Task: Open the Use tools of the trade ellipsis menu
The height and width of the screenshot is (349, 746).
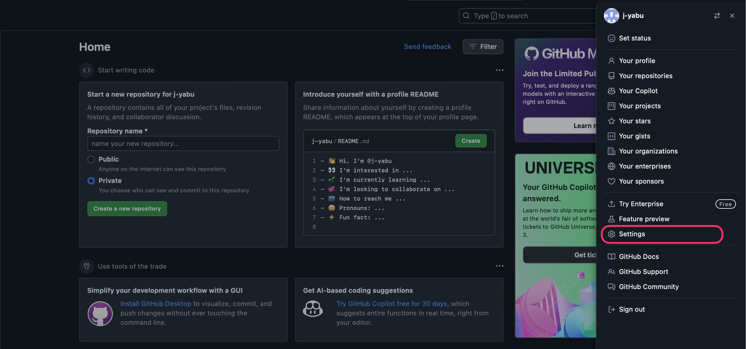Action: pyautogui.click(x=499, y=266)
